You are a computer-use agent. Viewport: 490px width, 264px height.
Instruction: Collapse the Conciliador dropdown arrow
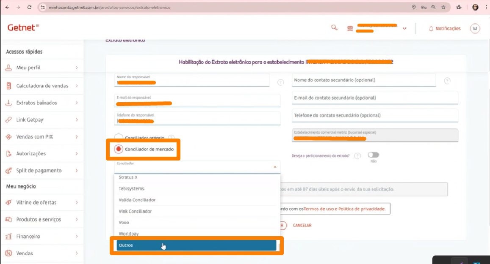click(x=275, y=167)
